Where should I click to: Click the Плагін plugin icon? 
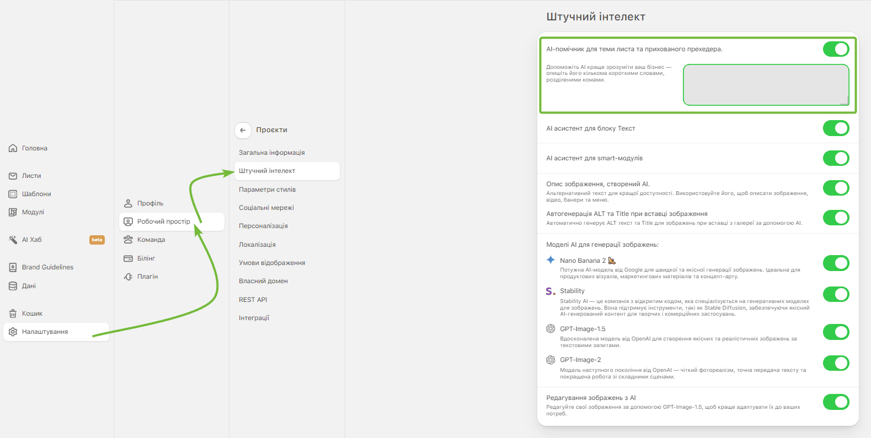point(128,277)
